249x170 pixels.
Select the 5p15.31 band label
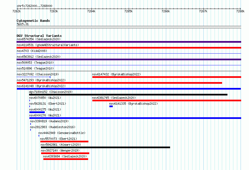click(23, 24)
